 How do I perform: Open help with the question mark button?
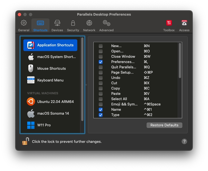184,141
